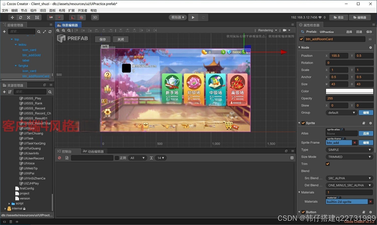377x225 pixels.
Task: Click the hierarchy search magnifier icon
Action: click(x=39, y=32)
